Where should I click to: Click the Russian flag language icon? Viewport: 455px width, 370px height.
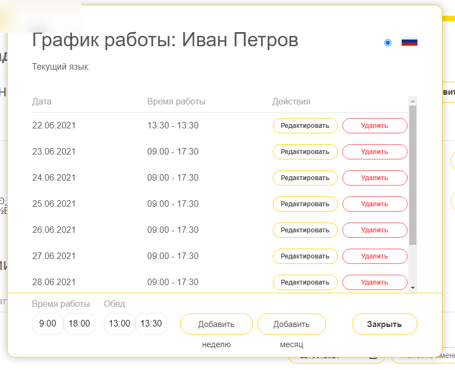pyautogui.click(x=409, y=41)
